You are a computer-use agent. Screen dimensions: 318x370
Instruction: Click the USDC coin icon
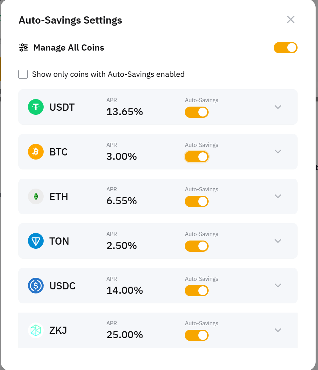point(36,286)
